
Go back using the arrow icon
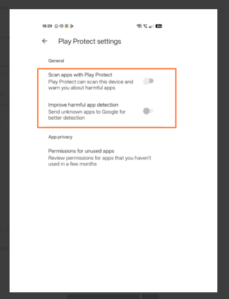pyautogui.click(x=45, y=41)
